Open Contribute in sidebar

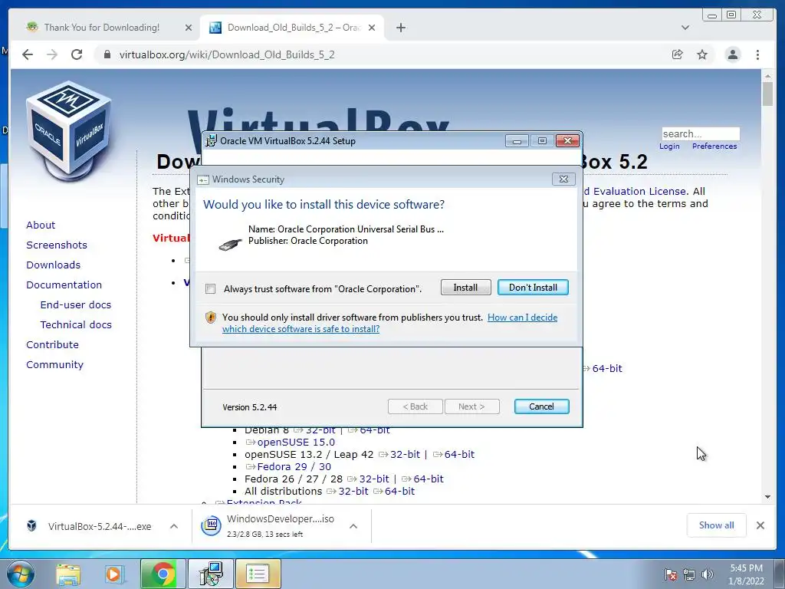point(52,345)
